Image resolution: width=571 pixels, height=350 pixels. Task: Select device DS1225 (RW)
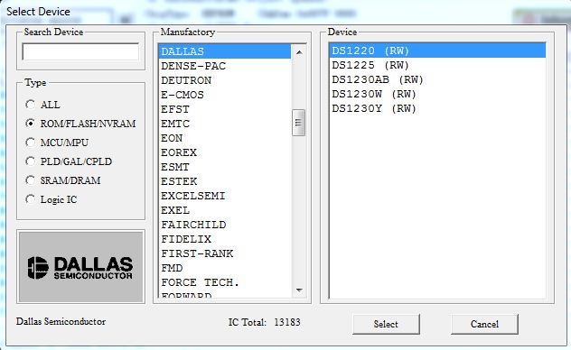click(437, 65)
